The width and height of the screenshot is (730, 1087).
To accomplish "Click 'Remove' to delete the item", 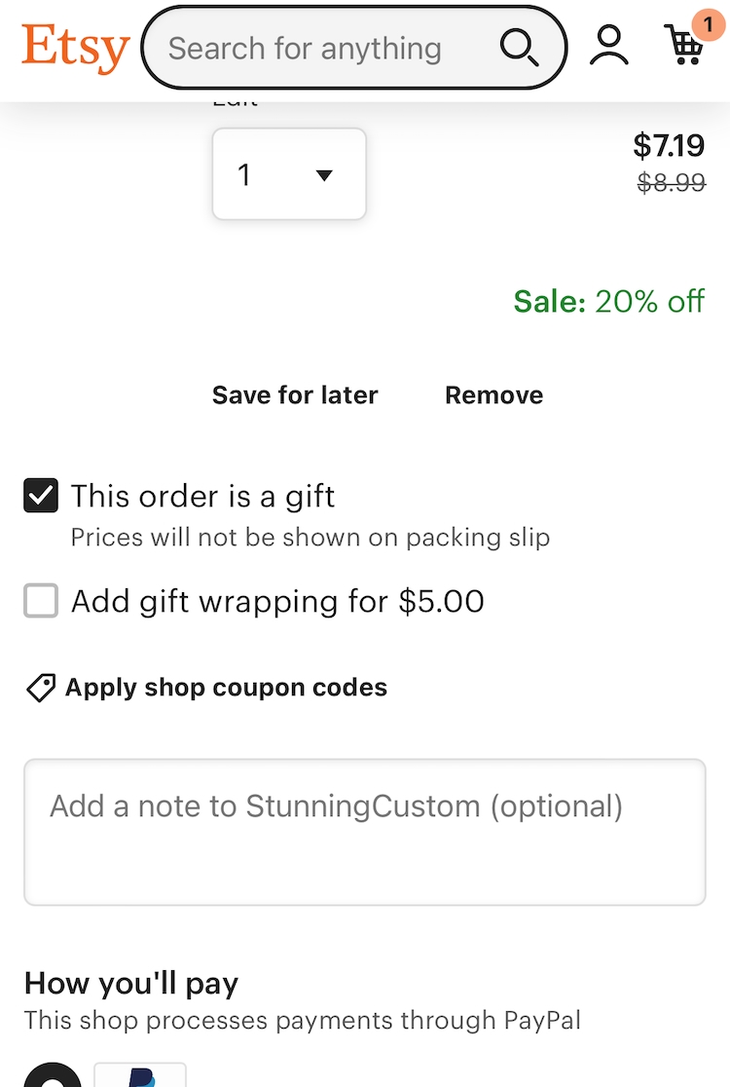I will point(493,394).
